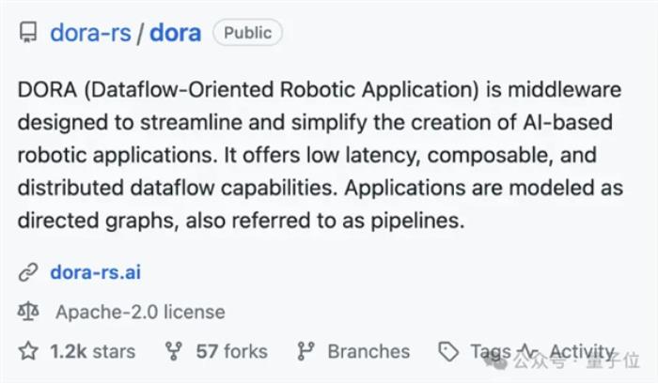Open the Activity page

(582, 351)
